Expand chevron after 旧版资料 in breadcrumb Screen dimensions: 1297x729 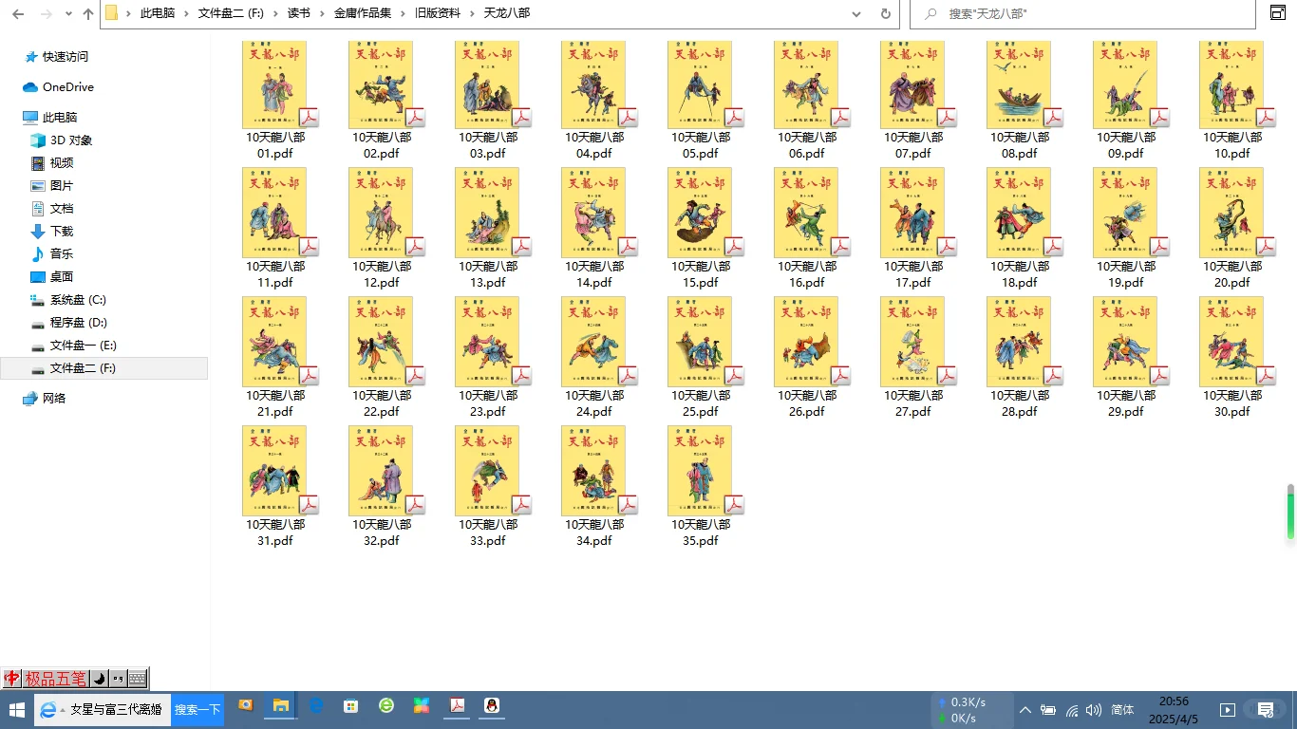pos(472,14)
